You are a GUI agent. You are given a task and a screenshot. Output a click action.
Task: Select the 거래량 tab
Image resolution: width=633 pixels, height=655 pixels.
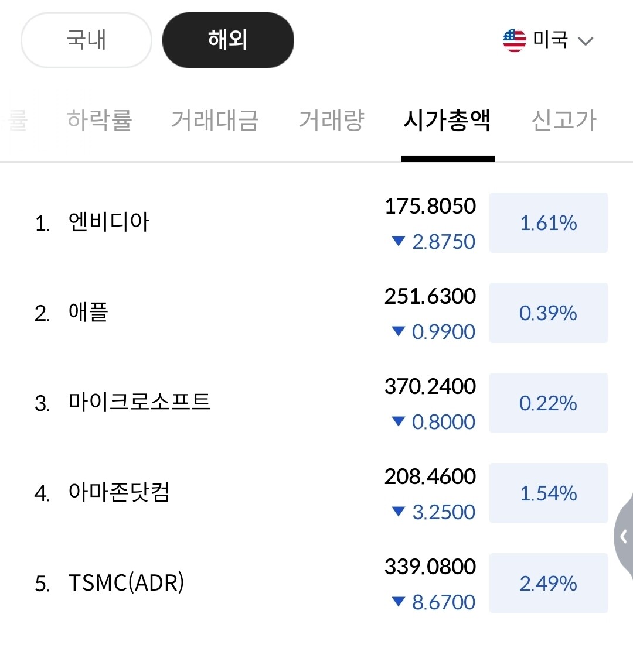[x=332, y=120]
